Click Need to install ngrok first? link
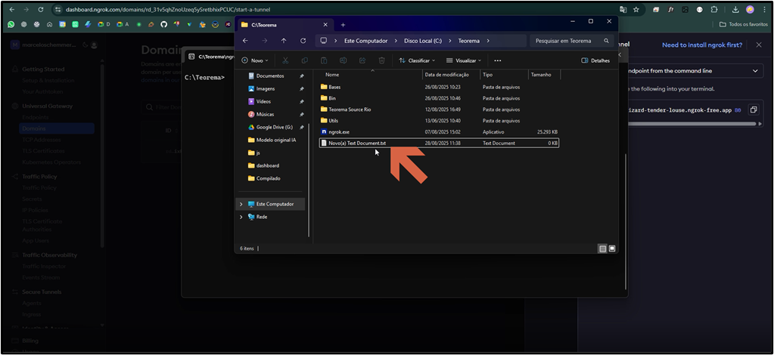The width and height of the screenshot is (774, 355). pyautogui.click(x=702, y=45)
